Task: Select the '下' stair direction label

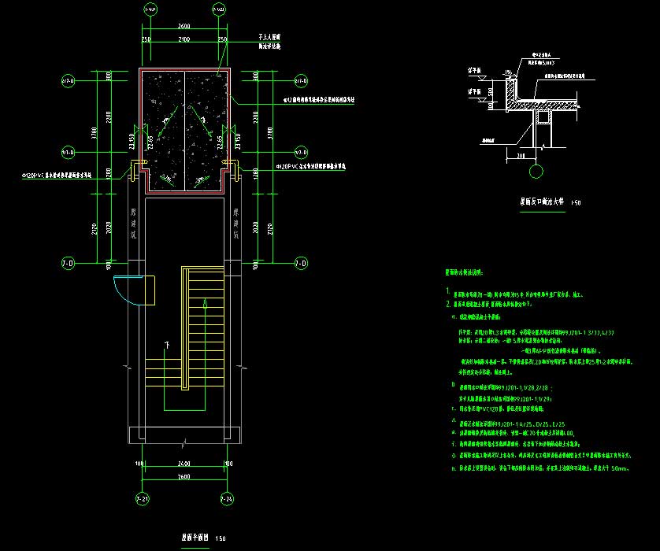Action: (167, 344)
